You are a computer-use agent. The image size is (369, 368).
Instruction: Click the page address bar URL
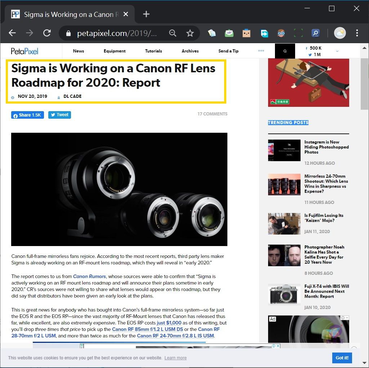coord(117,33)
